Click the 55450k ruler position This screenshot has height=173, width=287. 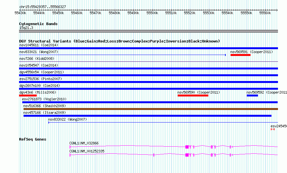pyautogui.click(x=58, y=13)
